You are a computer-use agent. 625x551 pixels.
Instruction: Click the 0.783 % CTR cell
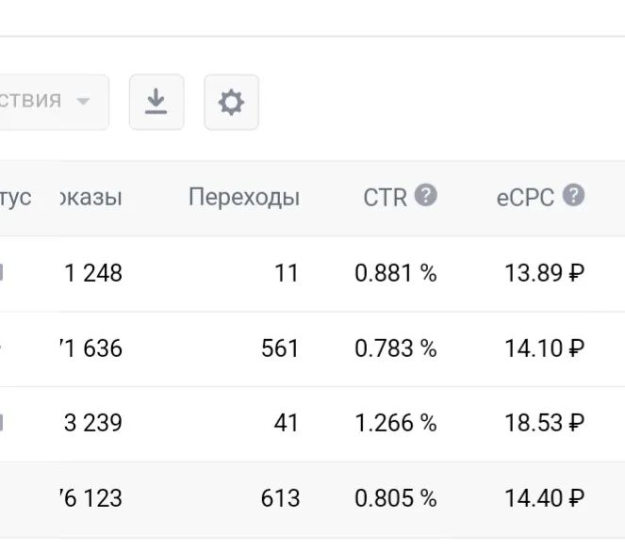click(395, 348)
